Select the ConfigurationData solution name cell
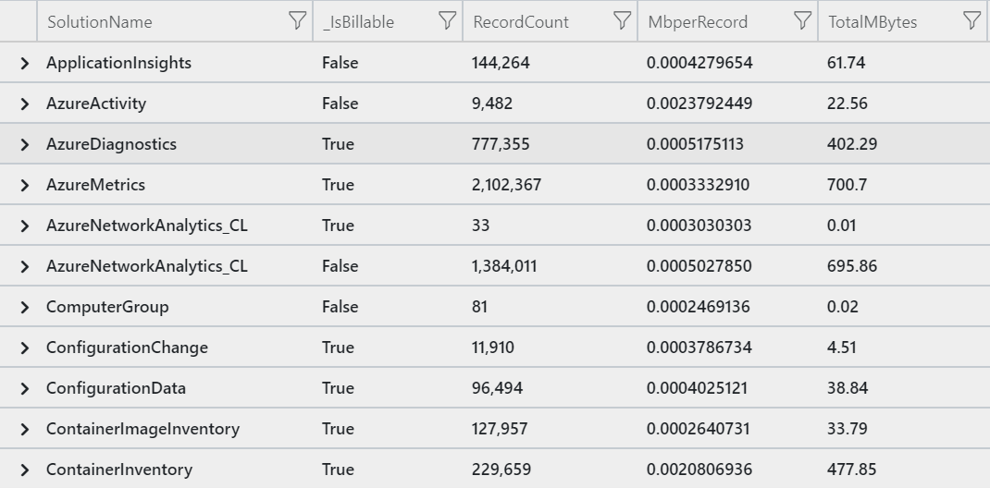This screenshot has width=990, height=488. tap(117, 388)
